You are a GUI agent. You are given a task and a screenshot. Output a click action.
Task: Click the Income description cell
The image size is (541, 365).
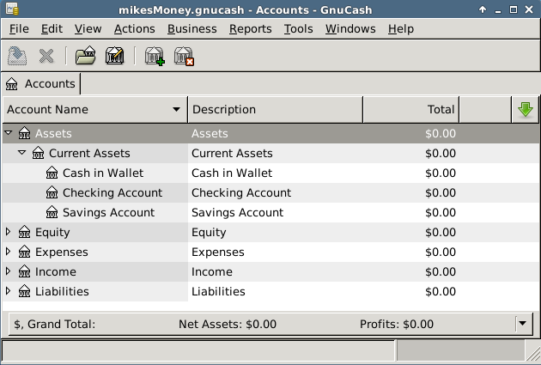tap(212, 272)
